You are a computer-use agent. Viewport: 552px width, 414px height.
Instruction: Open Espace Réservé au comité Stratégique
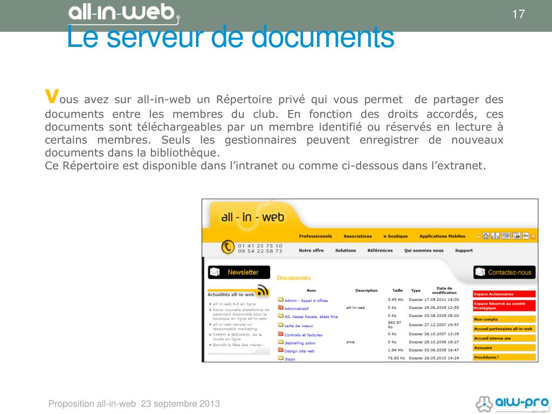pos(504,306)
